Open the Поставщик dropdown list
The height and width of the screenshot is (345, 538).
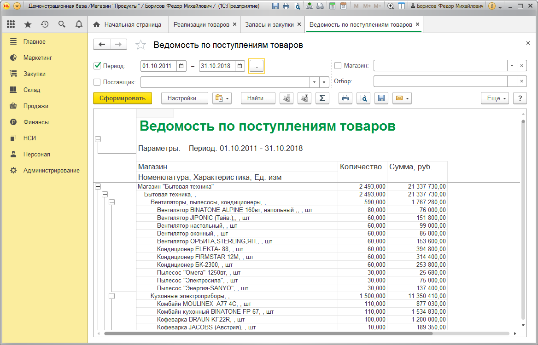tap(314, 82)
